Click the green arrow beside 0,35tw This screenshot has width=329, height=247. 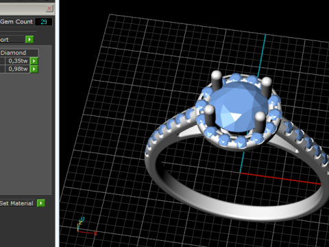pyautogui.click(x=34, y=61)
